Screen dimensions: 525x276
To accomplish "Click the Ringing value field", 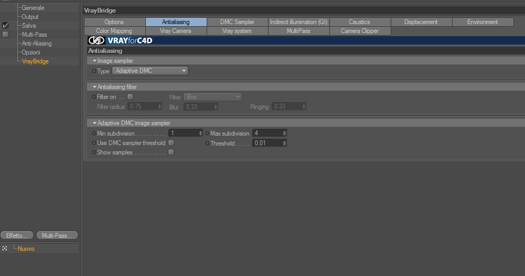I will point(286,107).
